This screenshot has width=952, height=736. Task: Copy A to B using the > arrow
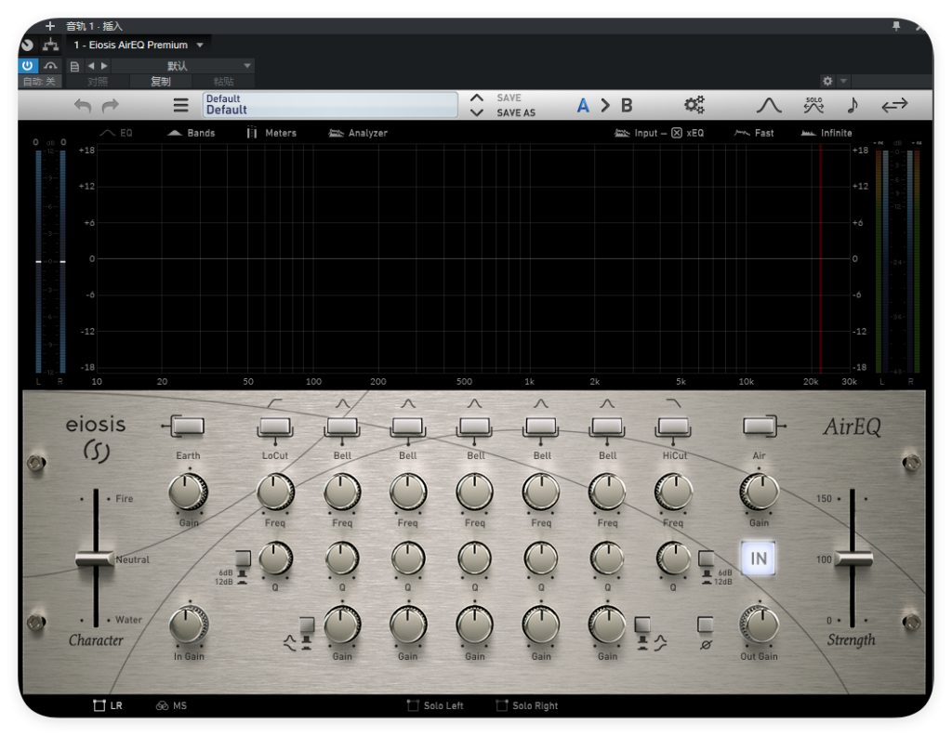pos(604,106)
